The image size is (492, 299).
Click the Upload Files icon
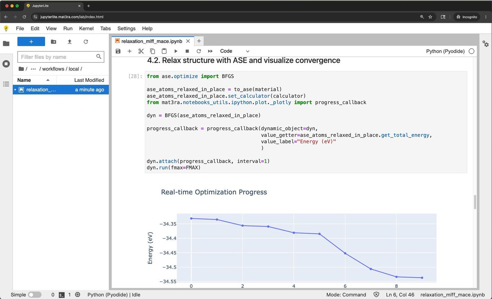pyautogui.click(x=70, y=41)
